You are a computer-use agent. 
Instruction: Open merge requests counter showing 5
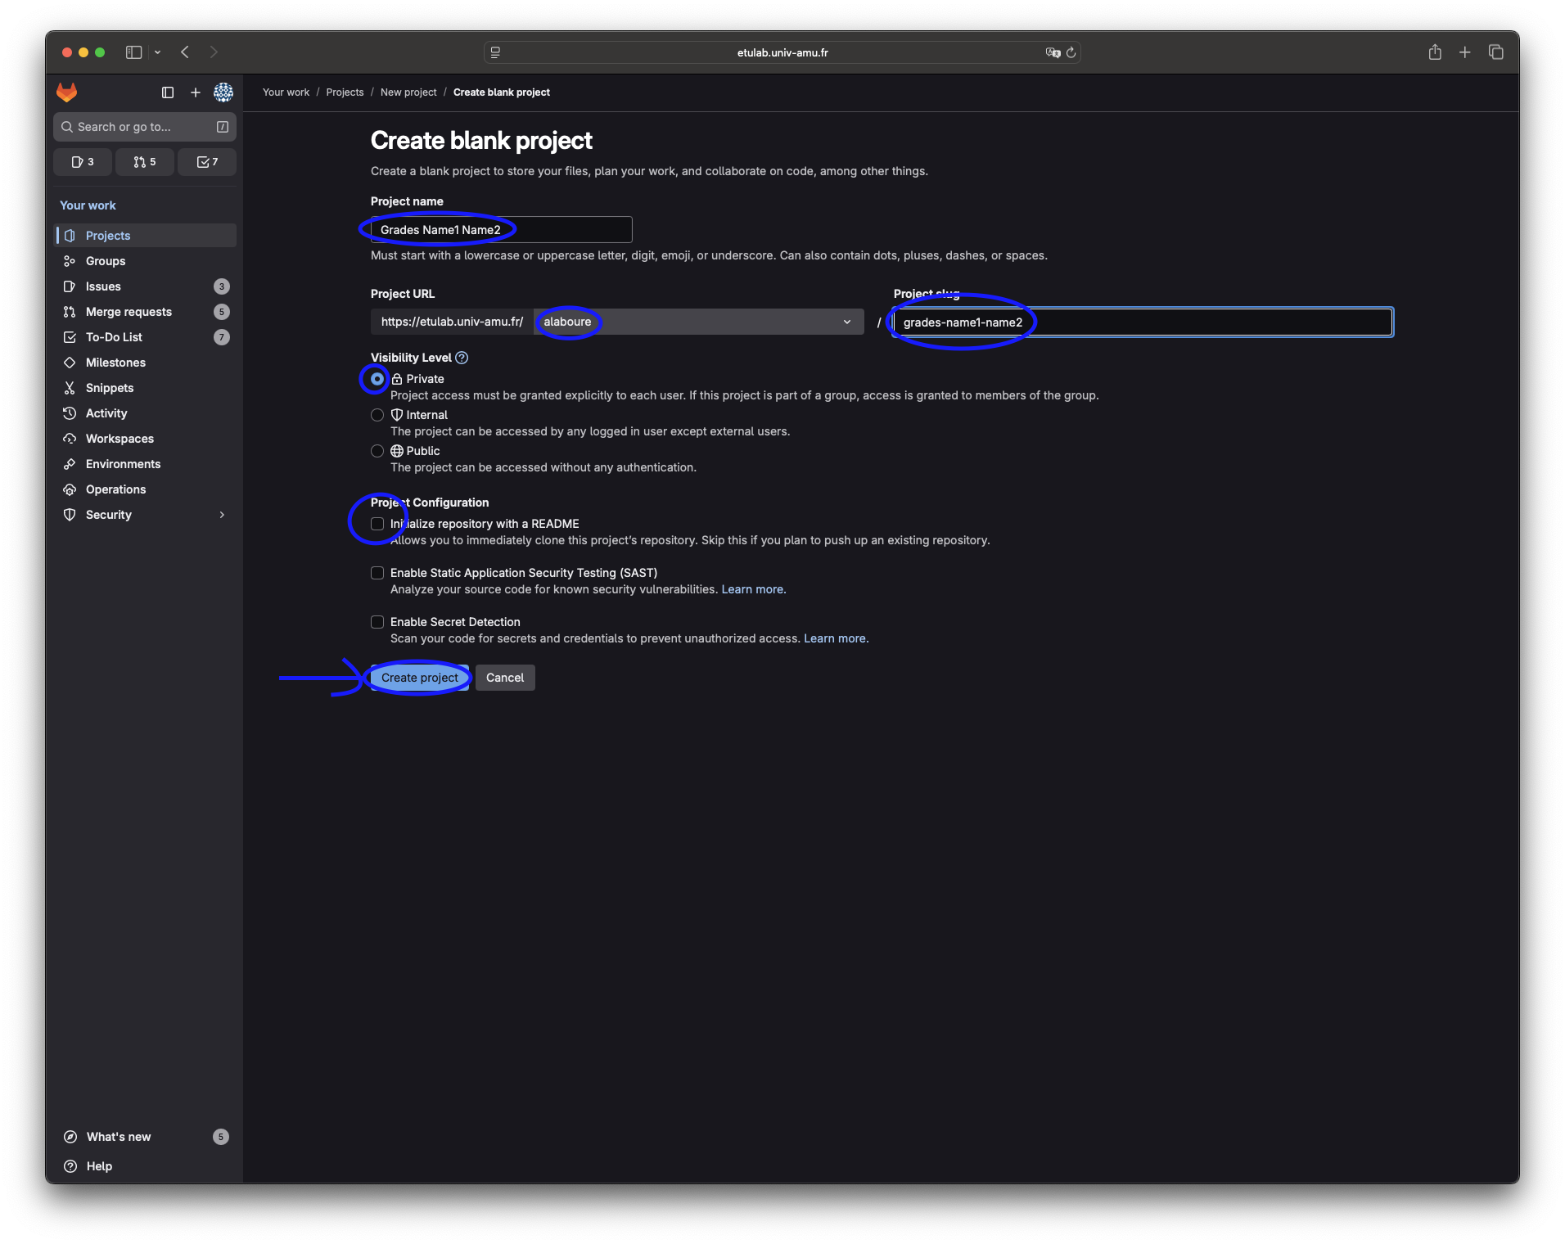[145, 162]
